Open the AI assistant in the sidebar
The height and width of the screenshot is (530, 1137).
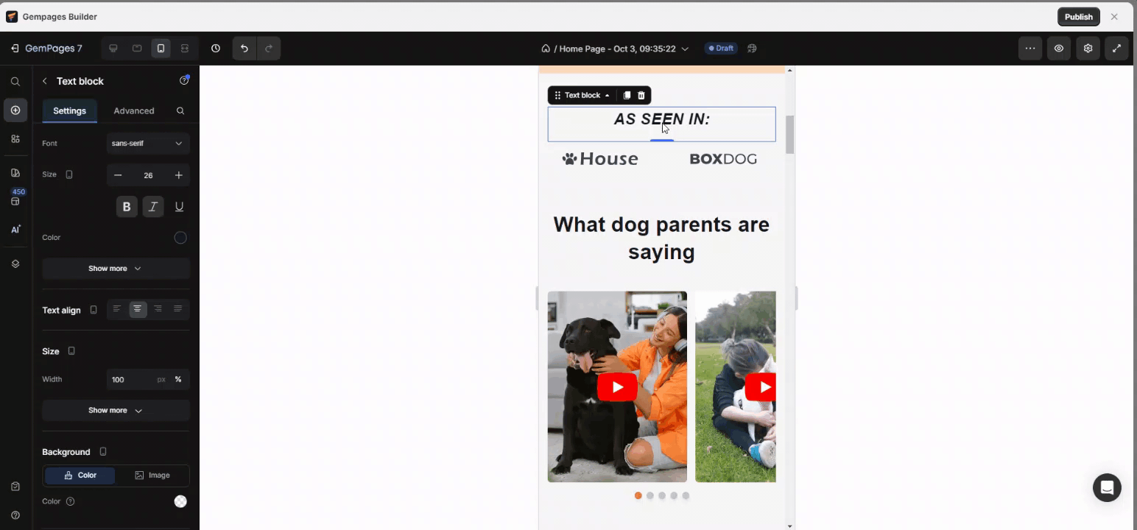tap(15, 229)
